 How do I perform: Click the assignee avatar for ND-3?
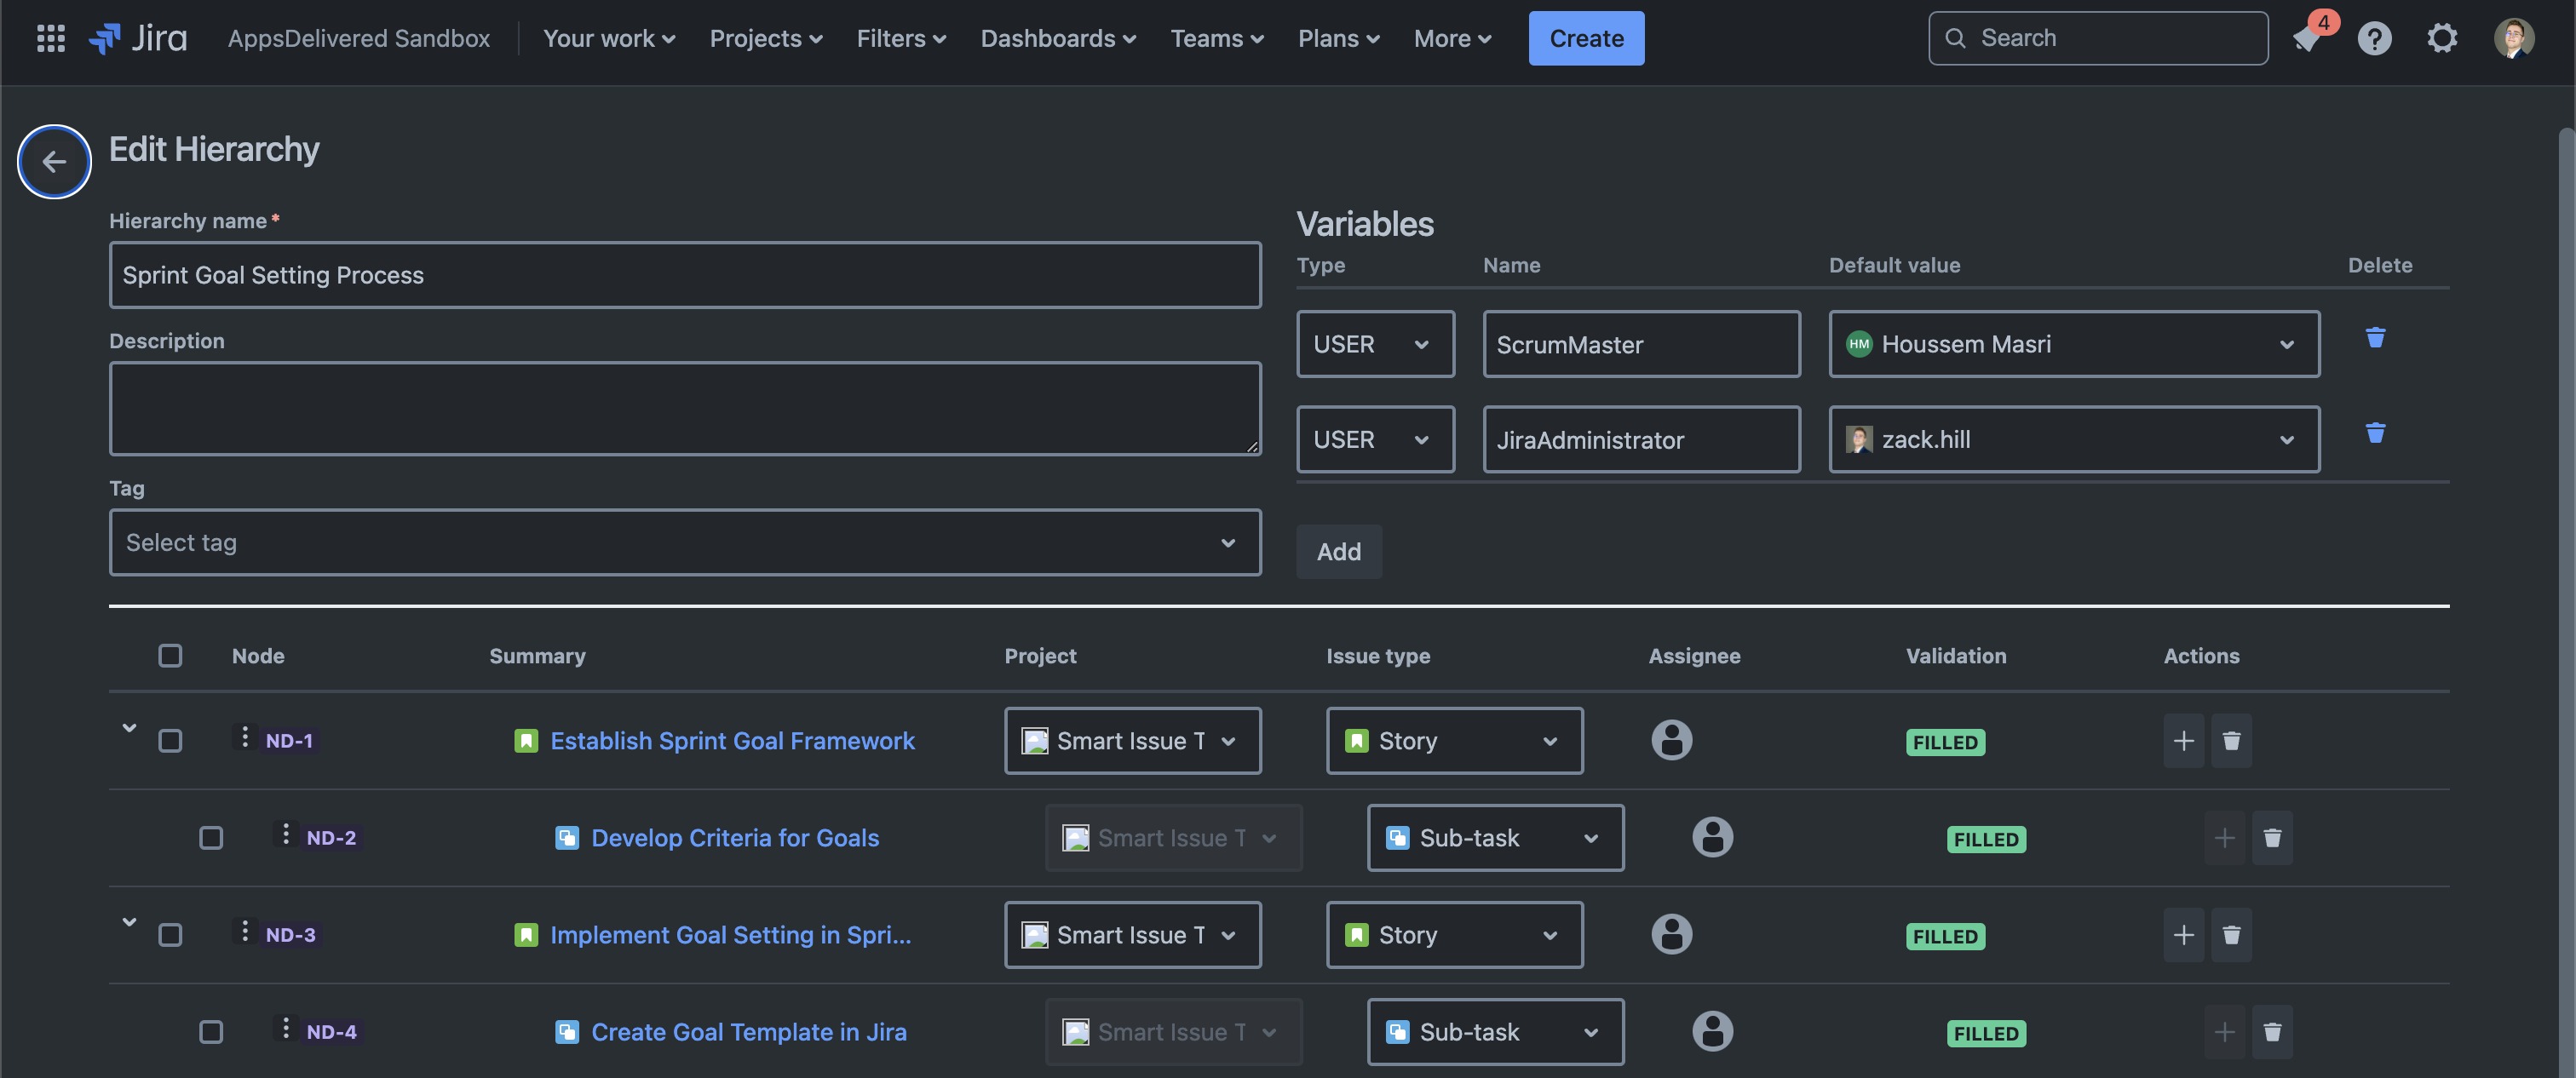tap(1671, 934)
